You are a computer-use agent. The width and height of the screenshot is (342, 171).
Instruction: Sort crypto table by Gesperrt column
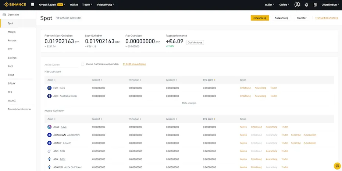pyautogui.click(x=171, y=119)
